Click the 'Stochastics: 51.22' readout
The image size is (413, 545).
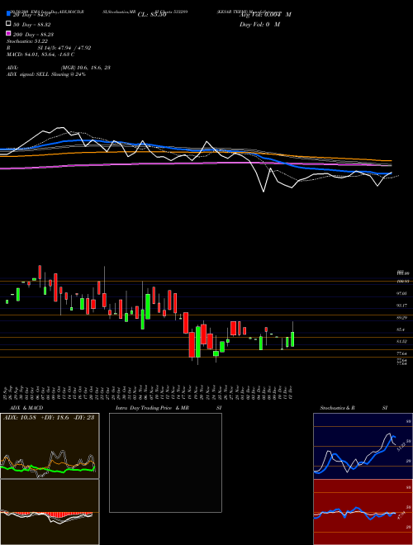coord(27,41)
